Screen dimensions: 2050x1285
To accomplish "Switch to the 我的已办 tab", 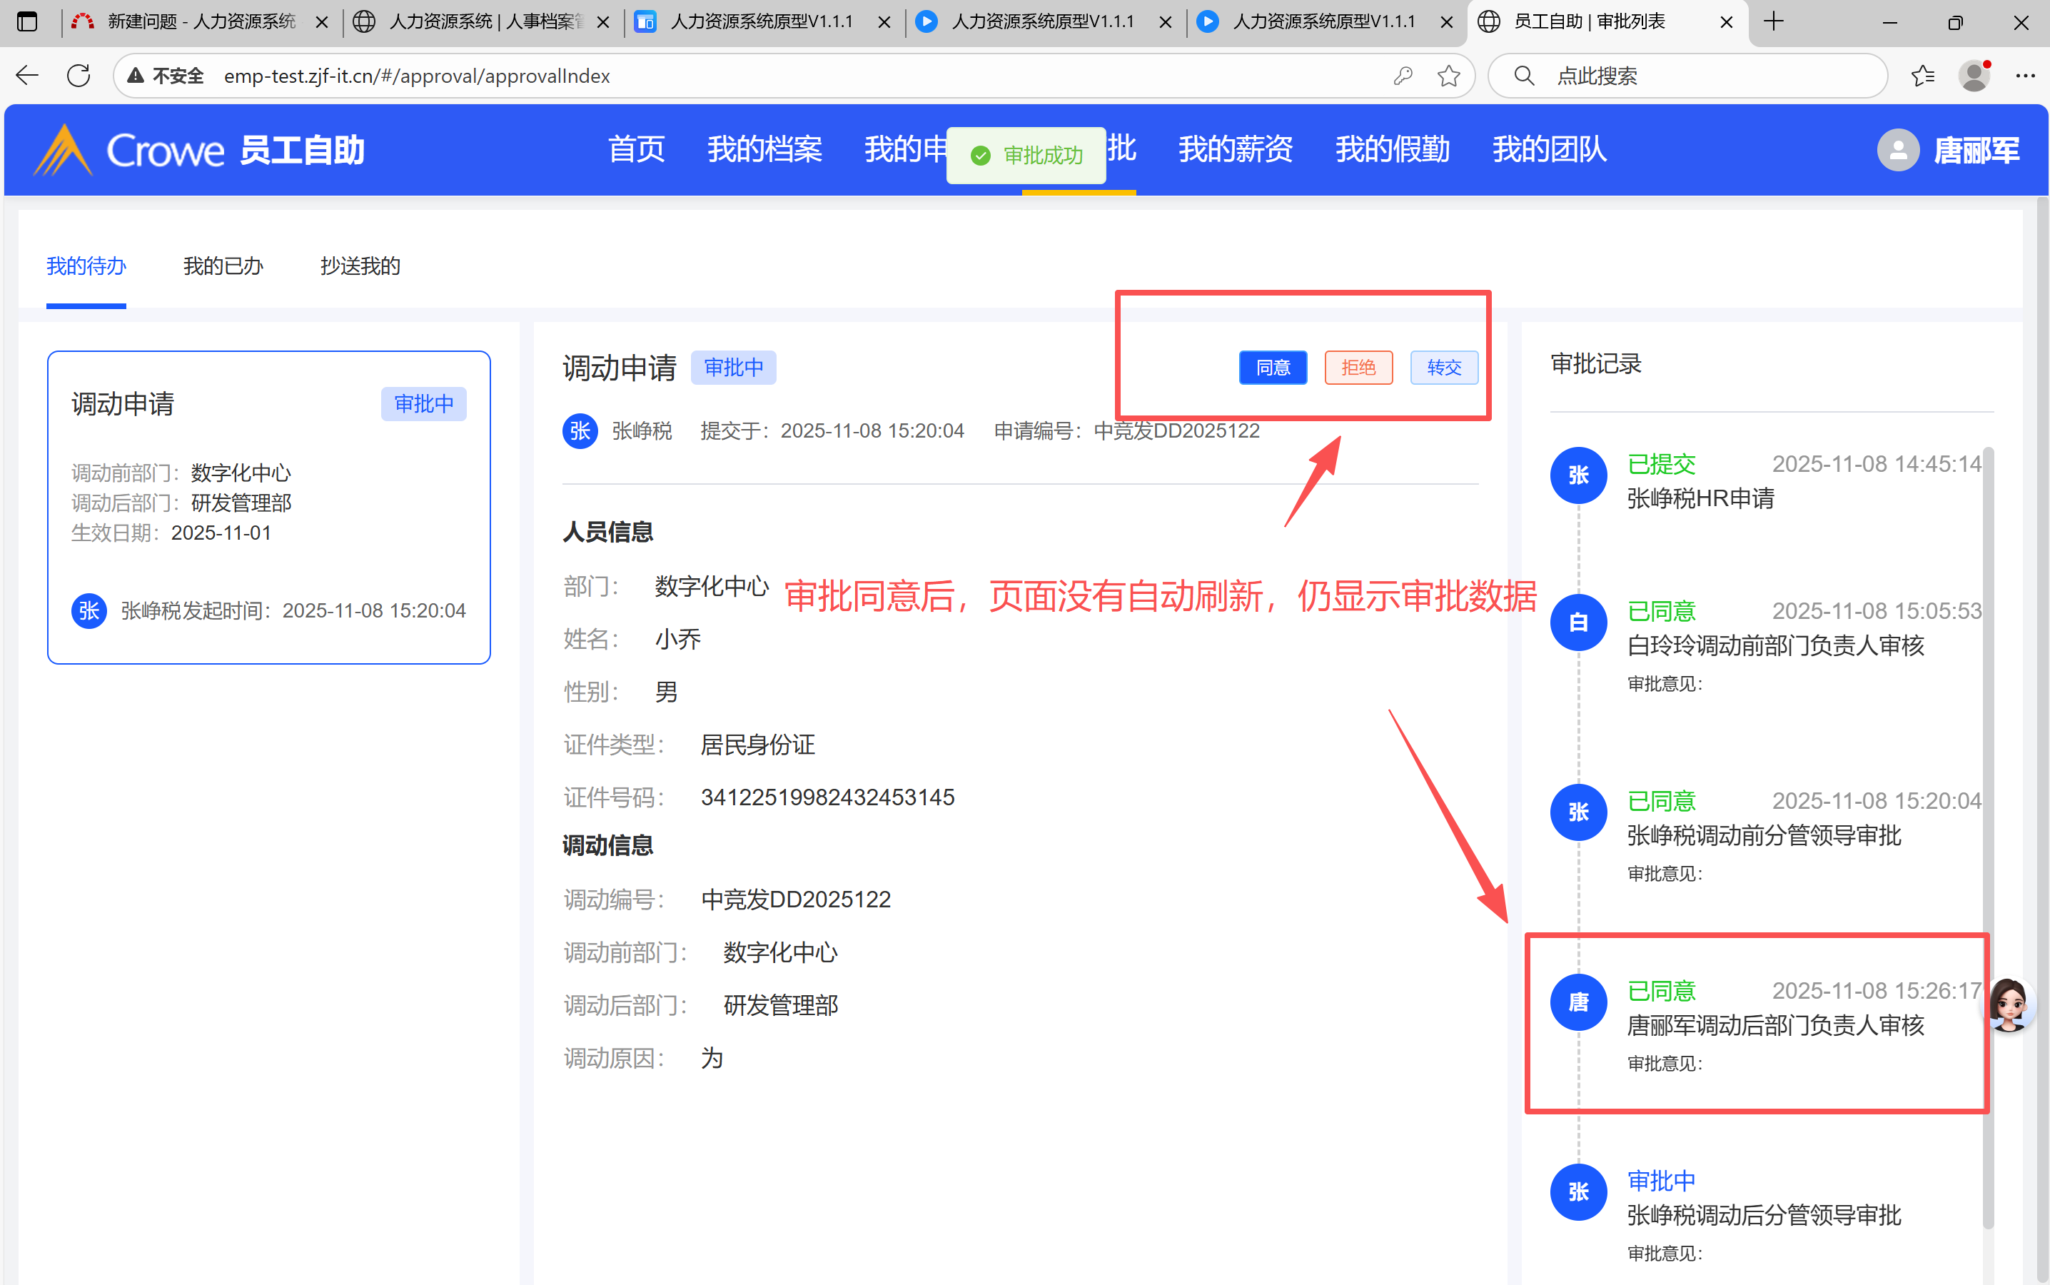I will tap(223, 266).
